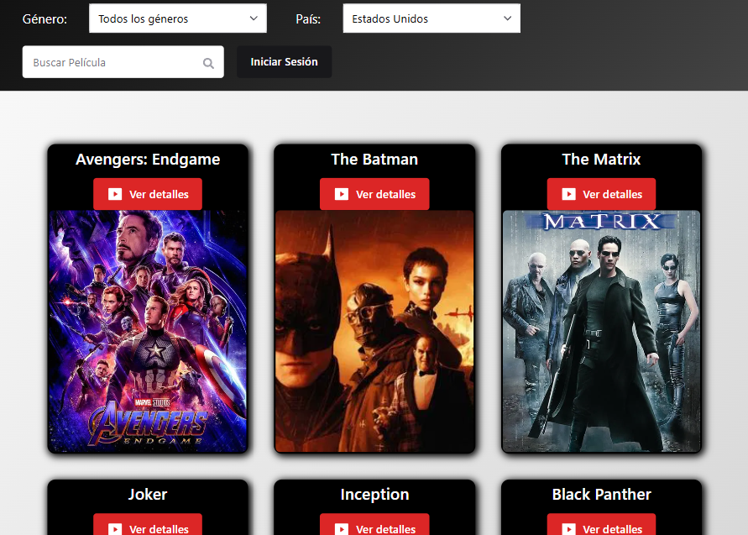Click the magnifier icon in search box
This screenshot has height=535, width=748.
pos(208,63)
